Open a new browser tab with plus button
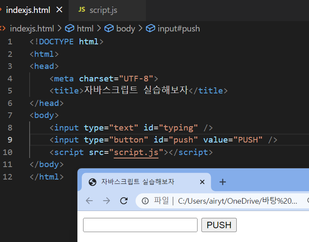Viewport: 309px width, 242px height. click(222, 182)
